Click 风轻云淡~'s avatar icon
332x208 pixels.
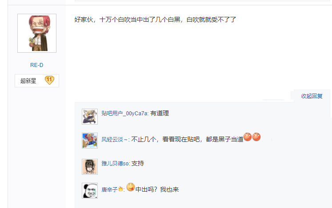tap(90, 141)
